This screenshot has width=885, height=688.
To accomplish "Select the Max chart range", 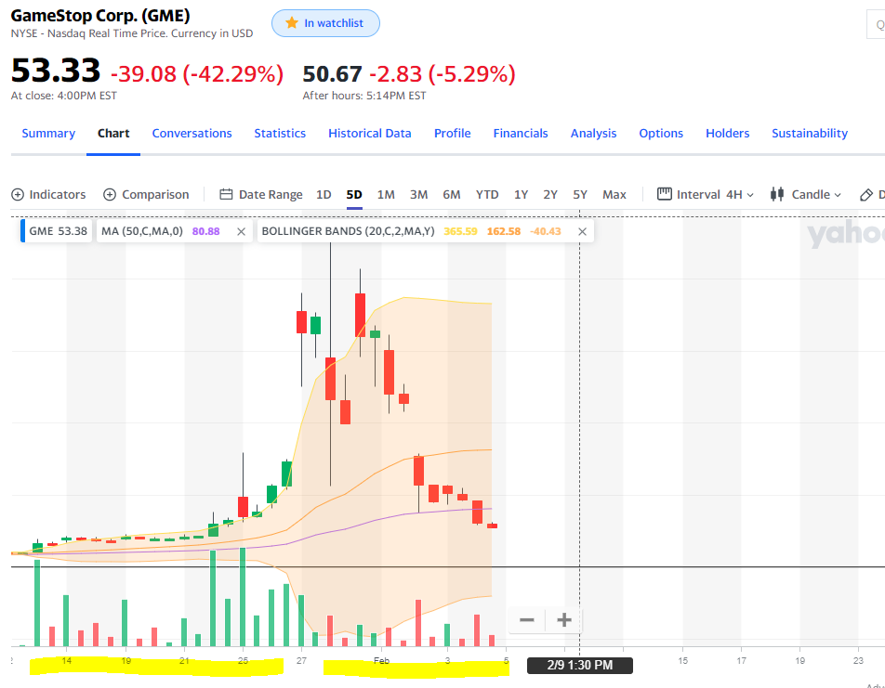I will (614, 195).
